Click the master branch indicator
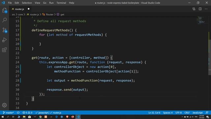The width and height of the screenshot is (211, 119). click(x=8, y=113)
